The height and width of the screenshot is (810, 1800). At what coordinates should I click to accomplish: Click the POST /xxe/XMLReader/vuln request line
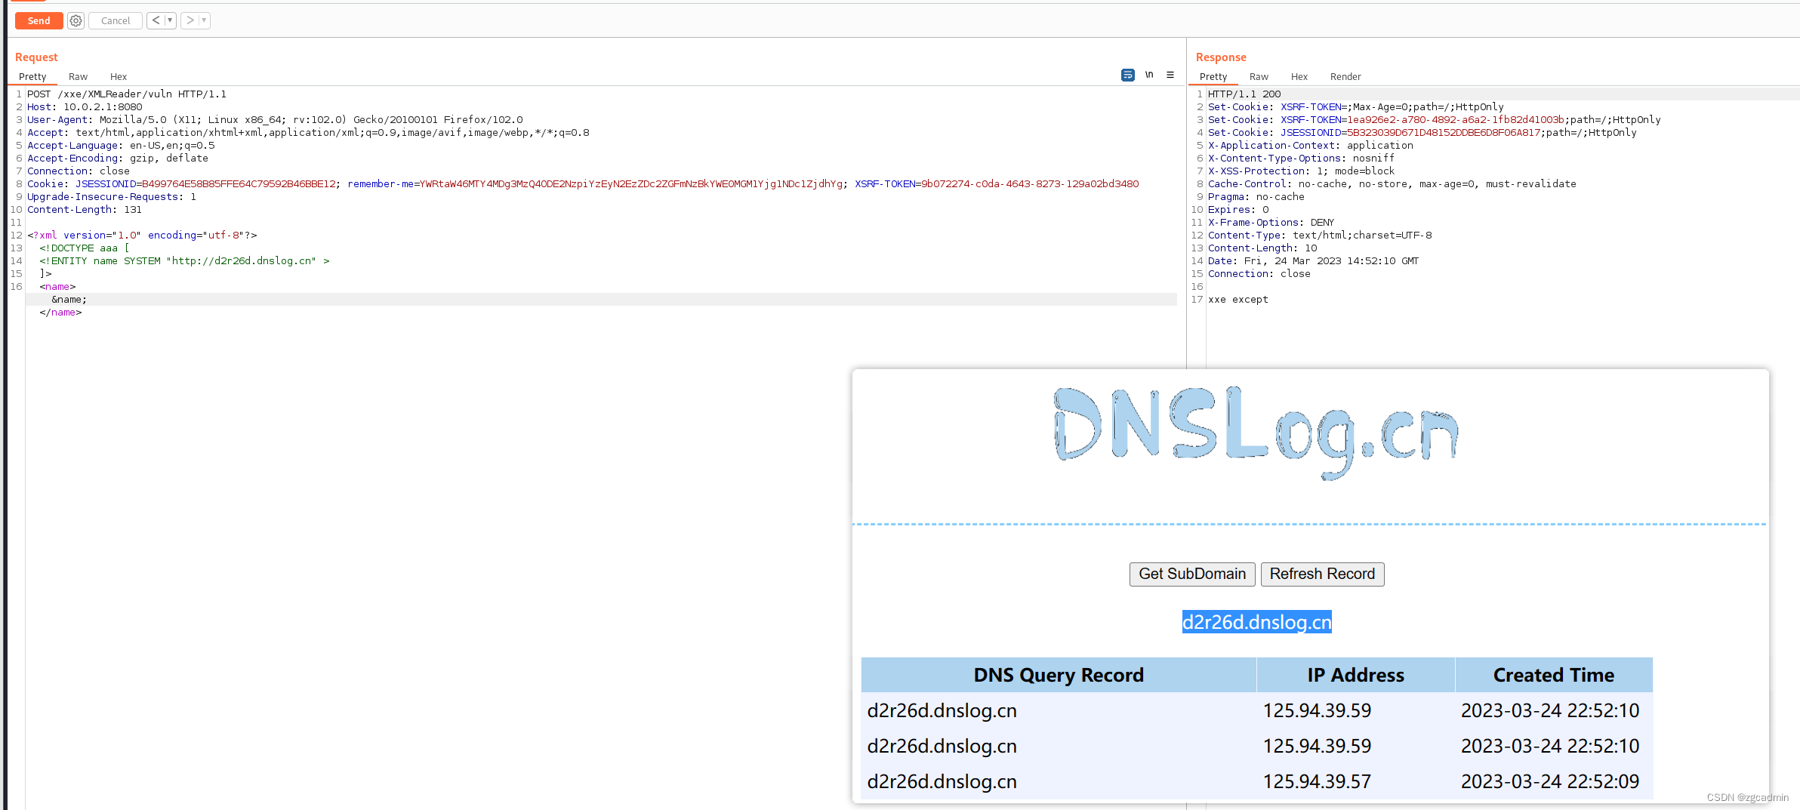tap(127, 94)
